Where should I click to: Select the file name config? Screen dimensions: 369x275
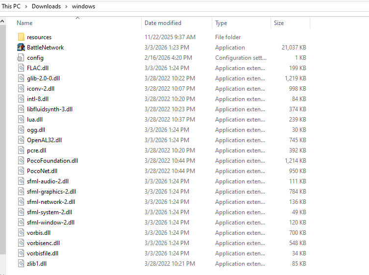point(35,58)
